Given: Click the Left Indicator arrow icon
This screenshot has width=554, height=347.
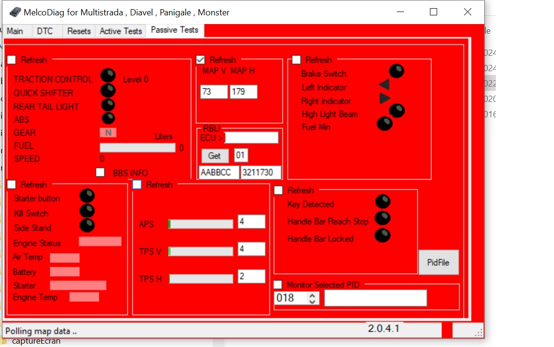Looking at the screenshot, I should pyautogui.click(x=384, y=85).
